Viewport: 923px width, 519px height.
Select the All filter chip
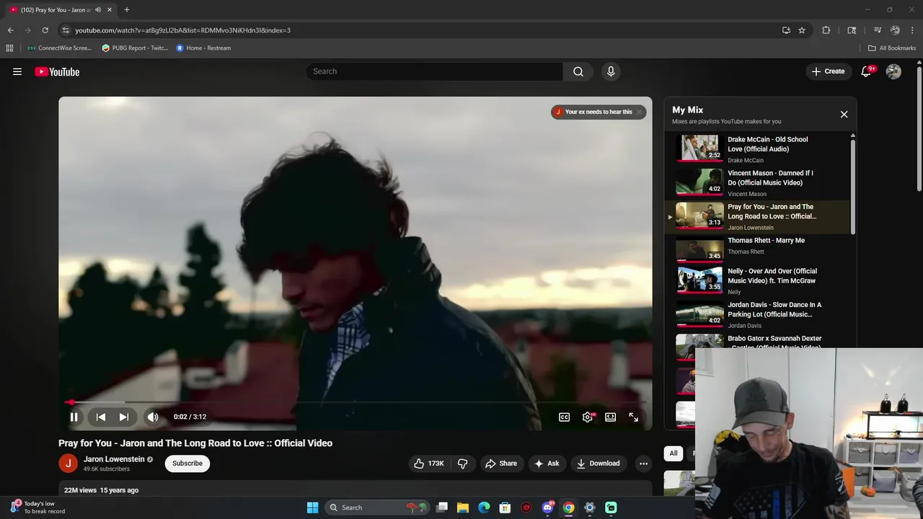click(673, 453)
